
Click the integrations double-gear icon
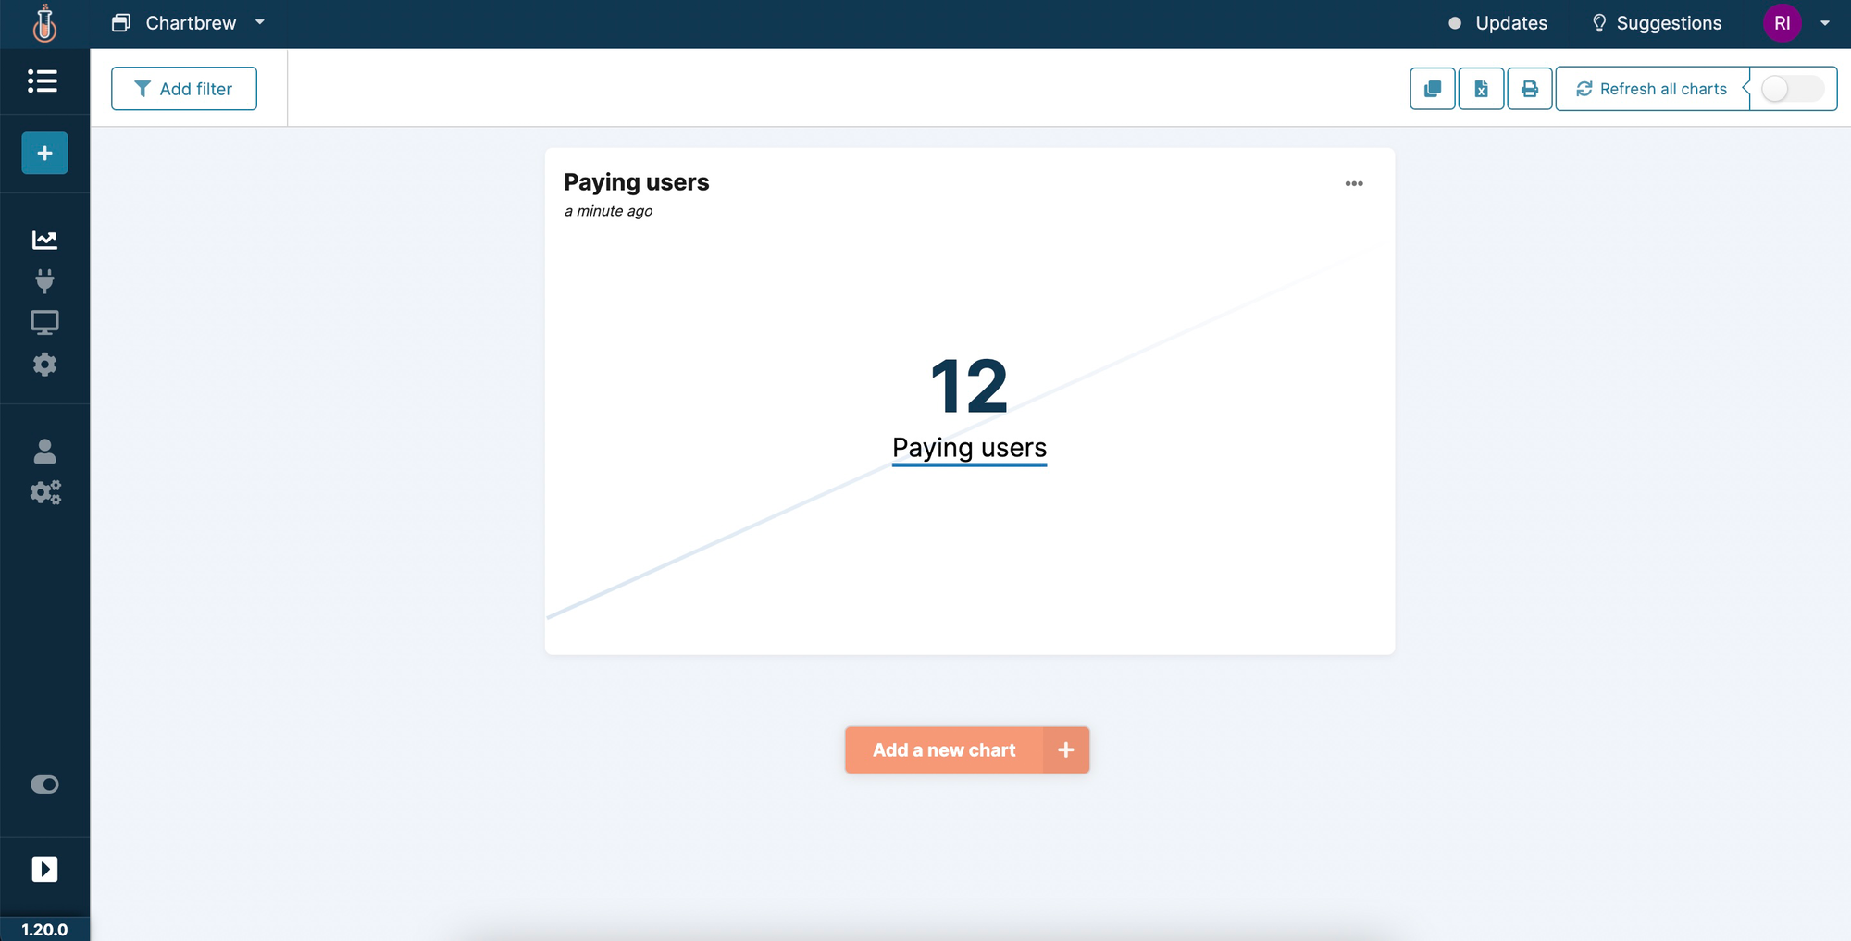click(43, 492)
